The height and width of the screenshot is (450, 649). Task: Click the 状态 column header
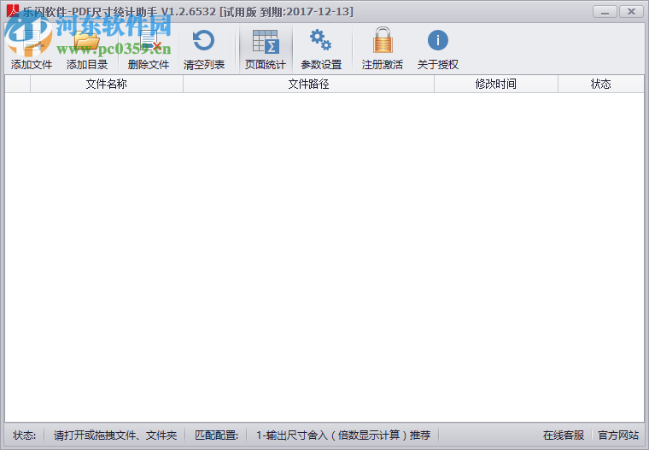tap(600, 84)
